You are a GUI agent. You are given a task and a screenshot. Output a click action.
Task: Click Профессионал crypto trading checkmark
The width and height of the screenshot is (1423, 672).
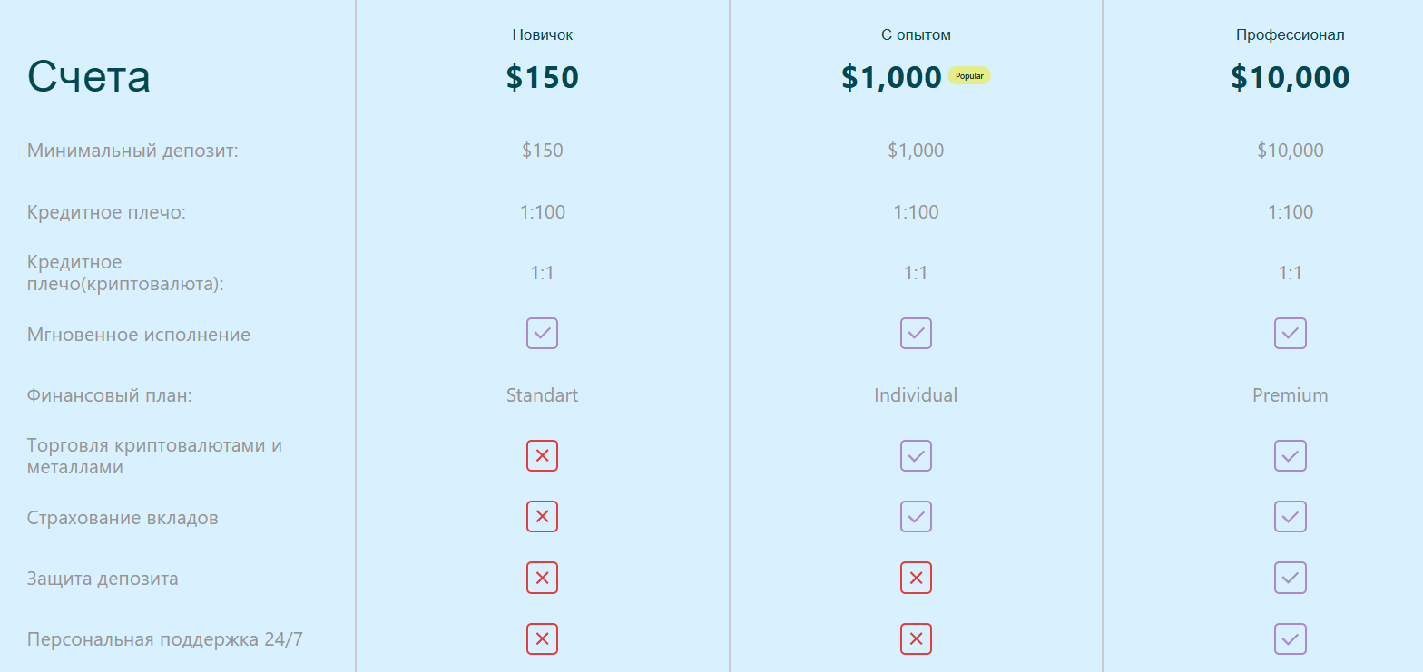pos(1290,456)
